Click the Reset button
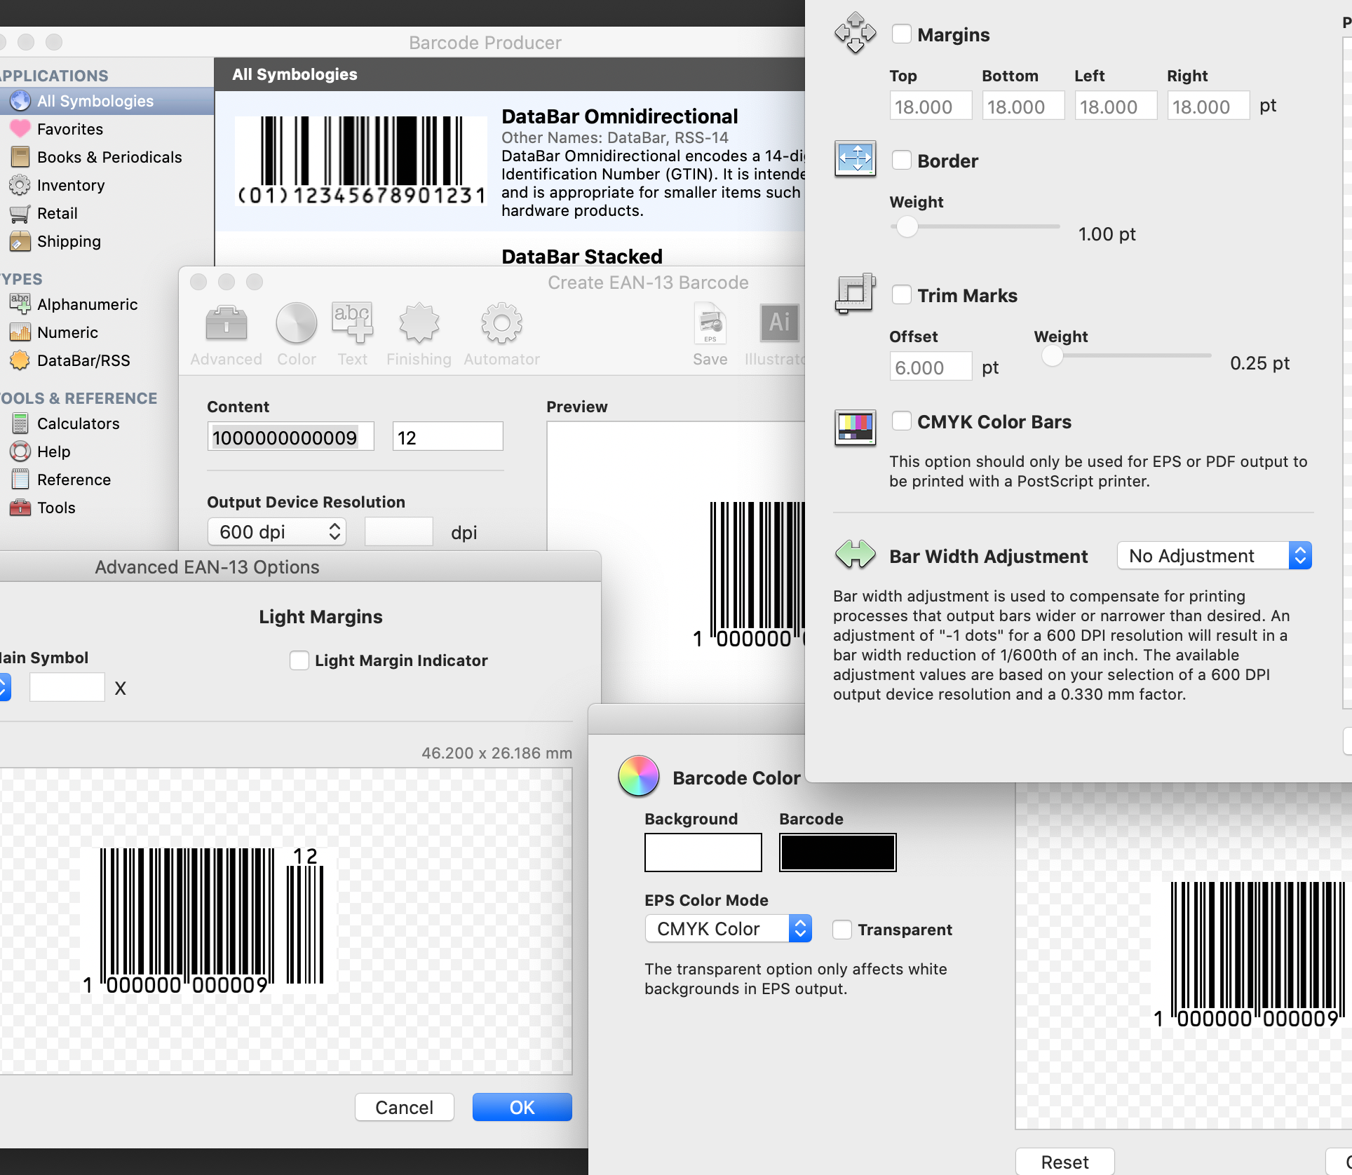 coord(1065,1162)
